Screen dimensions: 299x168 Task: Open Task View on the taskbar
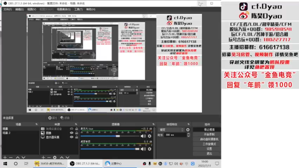coord(26,164)
